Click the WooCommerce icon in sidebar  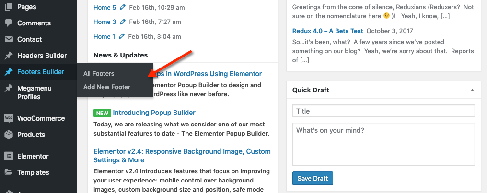pyautogui.click(x=8, y=118)
